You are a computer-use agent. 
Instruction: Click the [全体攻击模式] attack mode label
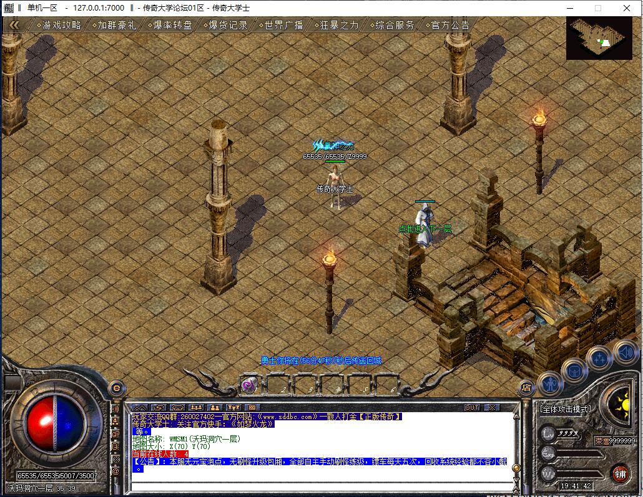click(566, 409)
